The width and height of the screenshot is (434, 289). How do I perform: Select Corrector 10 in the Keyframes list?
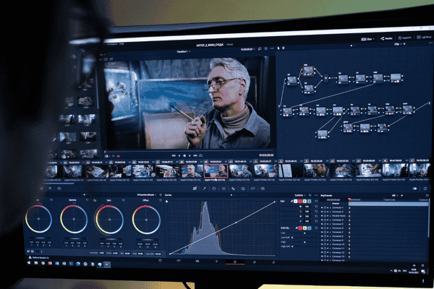[338, 244]
